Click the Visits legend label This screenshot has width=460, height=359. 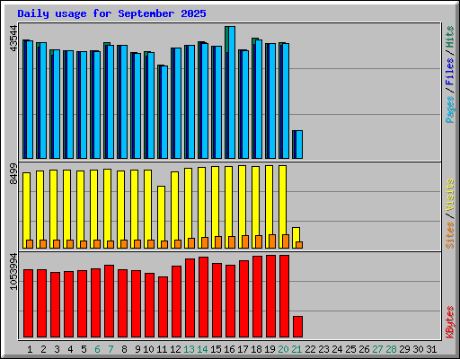[x=450, y=195]
